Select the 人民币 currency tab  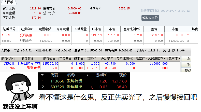[x=9, y=2]
